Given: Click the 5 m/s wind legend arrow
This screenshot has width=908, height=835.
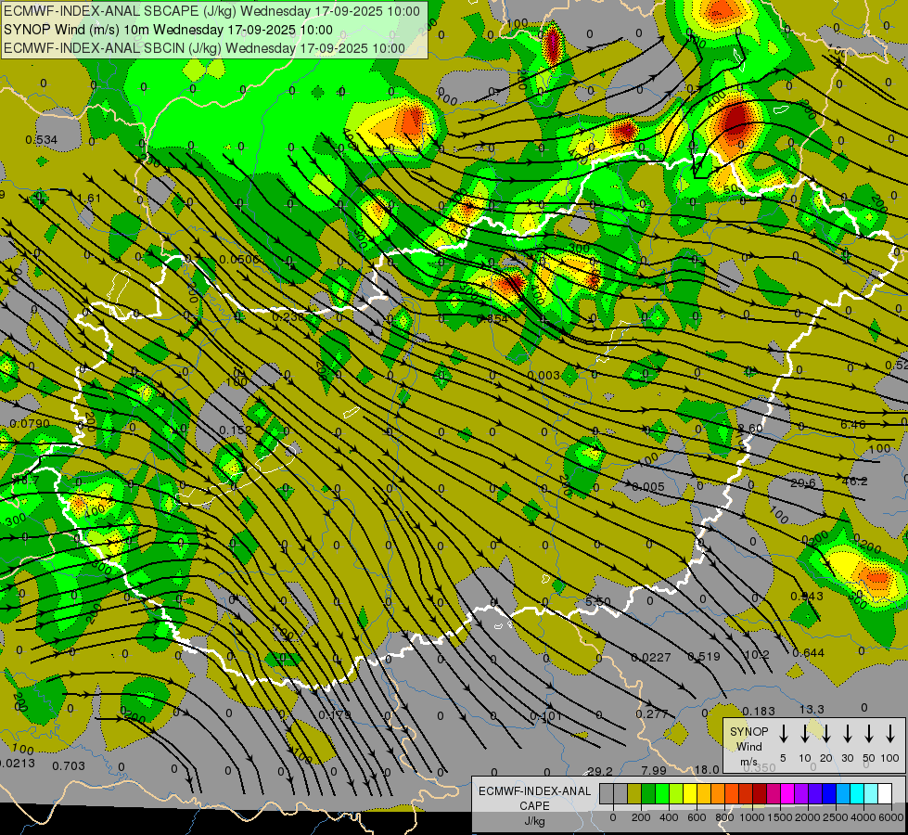Looking at the screenshot, I should (783, 734).
